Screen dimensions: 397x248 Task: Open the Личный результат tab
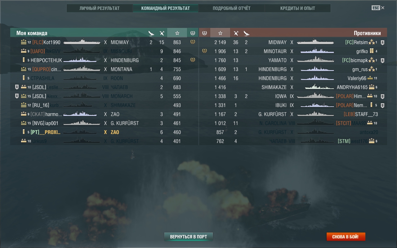tap(99, 8)
